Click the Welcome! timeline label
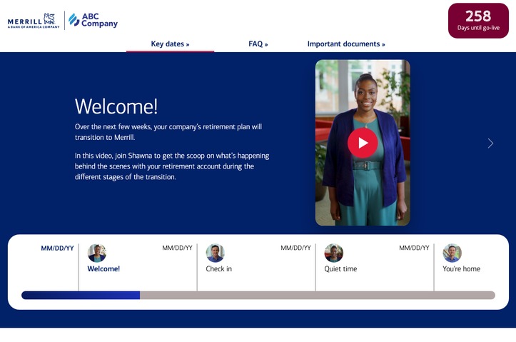Image resolution: width=516 pixels, height=342 pixels. 103,269
